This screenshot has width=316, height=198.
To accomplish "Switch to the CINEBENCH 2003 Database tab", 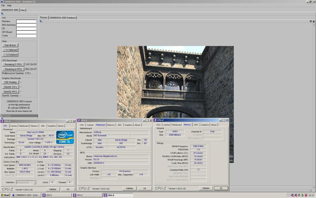I will [x=63, y=18].
